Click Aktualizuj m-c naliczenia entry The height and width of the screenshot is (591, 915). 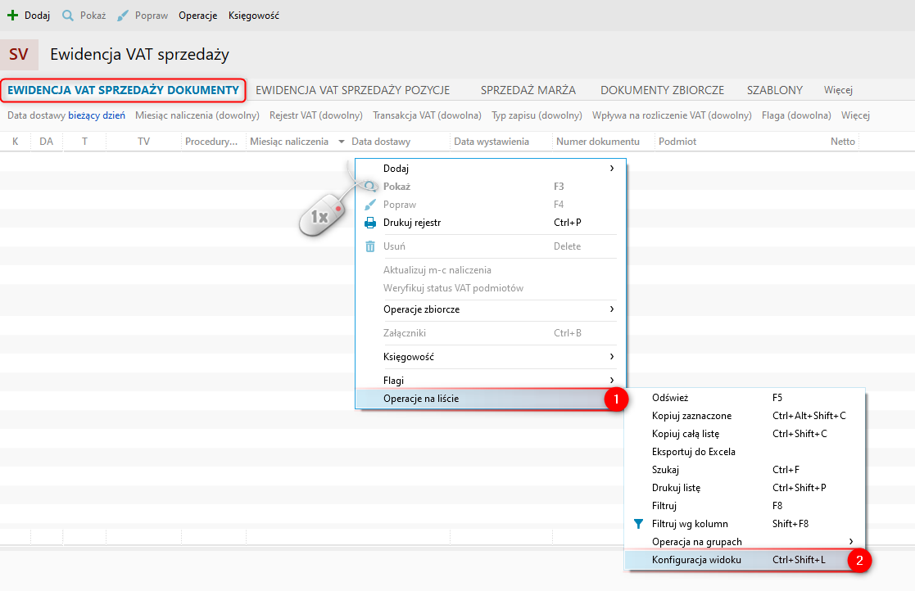(x=491, y=270)
